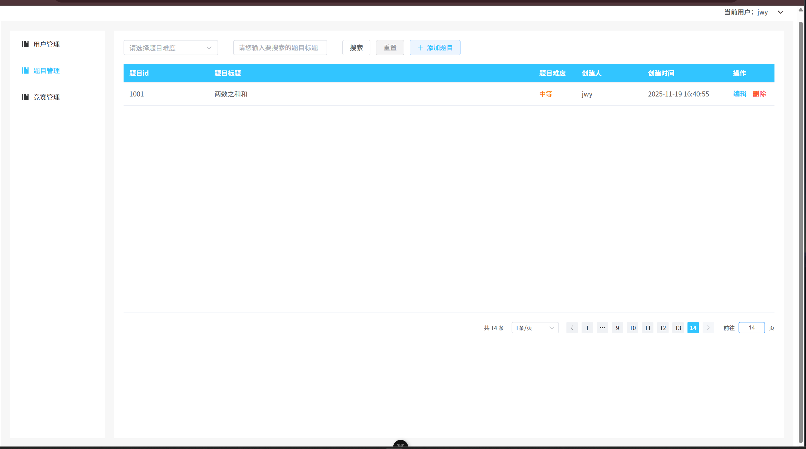Image resolution: width=806 pixels, height=449 pixels.
Task: Click the 搜索 search button
Action: pos(356,48)
